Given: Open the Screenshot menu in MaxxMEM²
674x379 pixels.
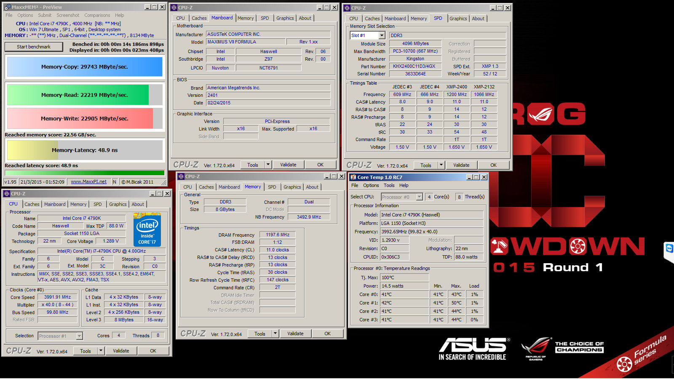Looking at the screenshot, I should pyautogui.click(x=68, y=15).
